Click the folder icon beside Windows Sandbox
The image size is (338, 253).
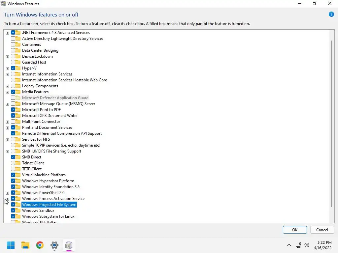pyautogui.click(x=18, y=211)
